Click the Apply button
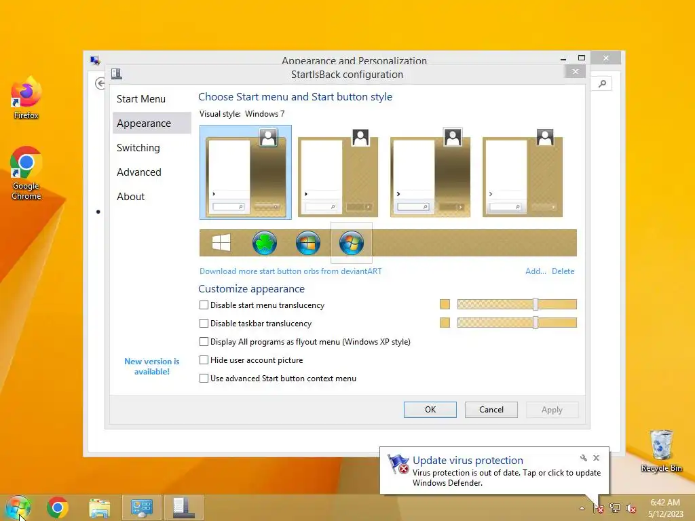The height and width of the screenshot is (521, 695). click(552, 410)
